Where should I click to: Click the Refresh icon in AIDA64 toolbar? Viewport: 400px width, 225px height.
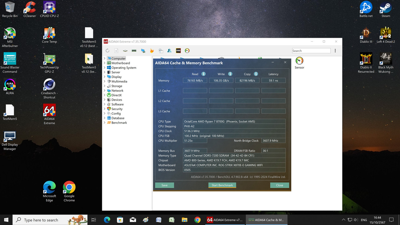pos(107,51)
